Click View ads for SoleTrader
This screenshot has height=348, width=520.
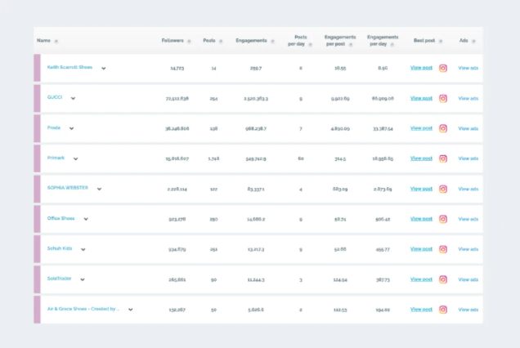(468, 279)
